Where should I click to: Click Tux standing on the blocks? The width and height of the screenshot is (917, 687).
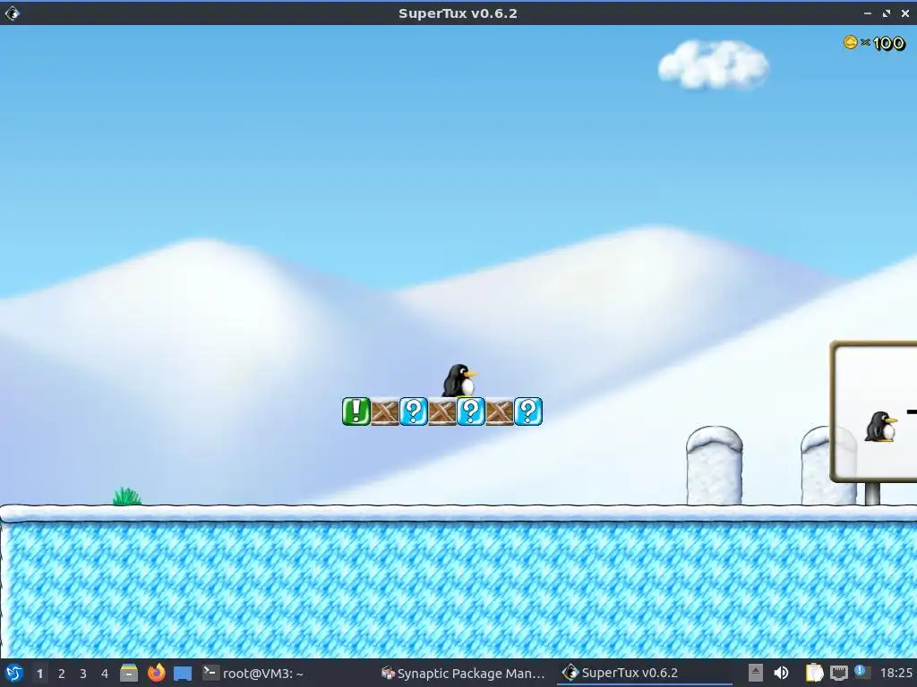coord(459,381)
